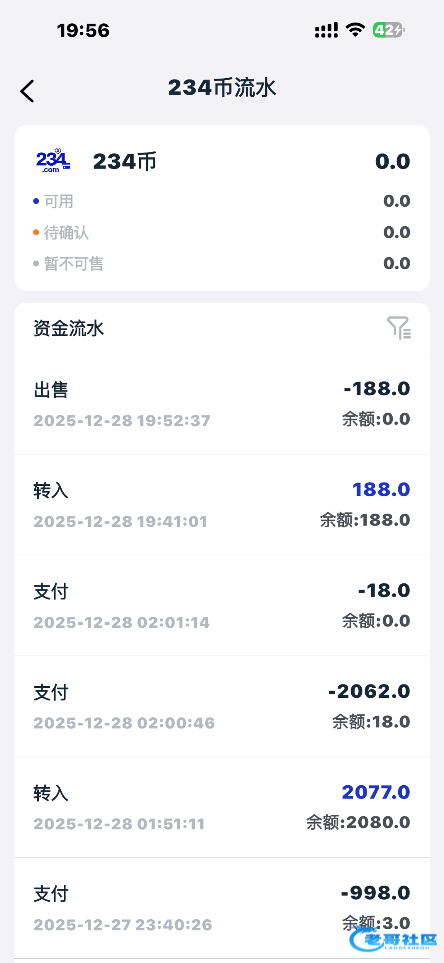Tap the cellular signal icon
This screenshot has height=963, width=444.
click(326, 30)
